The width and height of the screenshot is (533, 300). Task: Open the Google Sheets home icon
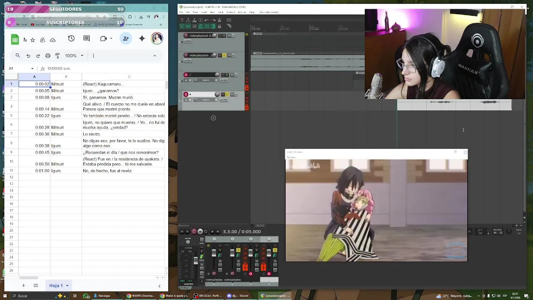pyautogui.click(x=15, y=39)
